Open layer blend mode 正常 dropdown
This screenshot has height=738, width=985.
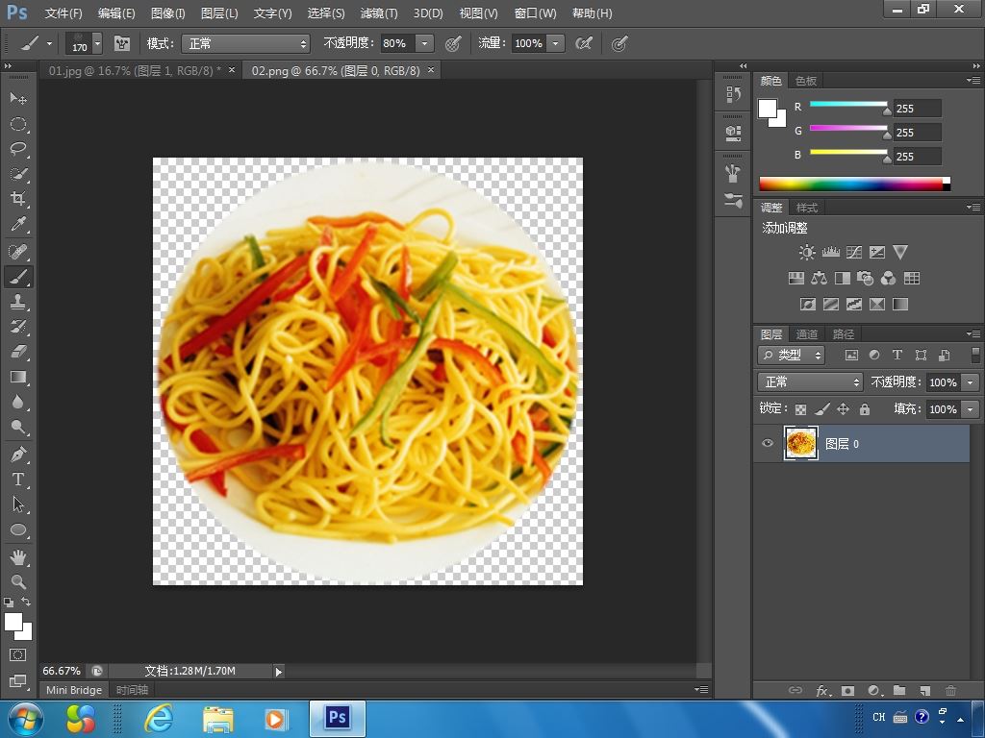tap(810, 382)
